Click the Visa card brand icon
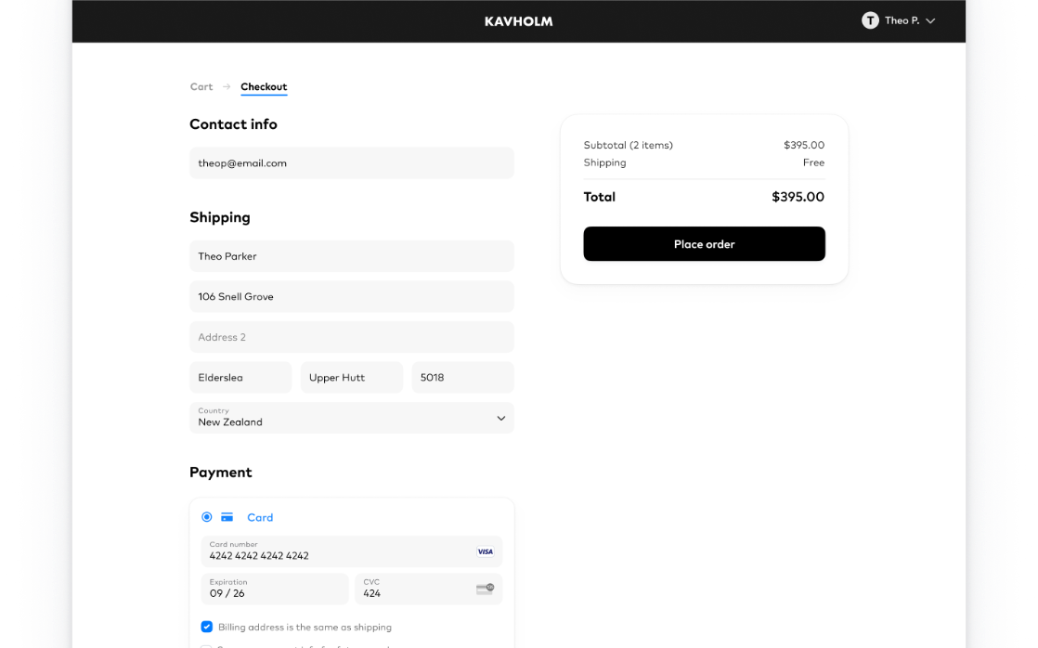Viewport: 1038px width, 648px height. [485, 551]
